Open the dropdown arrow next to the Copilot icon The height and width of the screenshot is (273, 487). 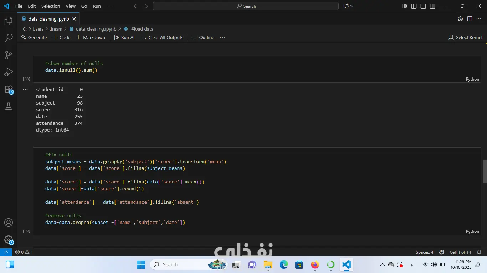352,6
